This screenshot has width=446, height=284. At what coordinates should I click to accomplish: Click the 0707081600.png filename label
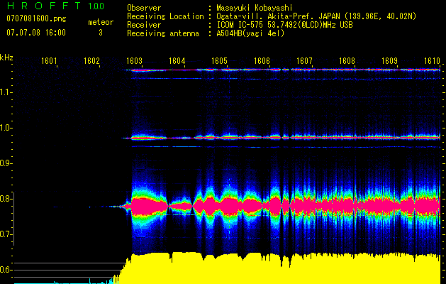tap(35, 18)
